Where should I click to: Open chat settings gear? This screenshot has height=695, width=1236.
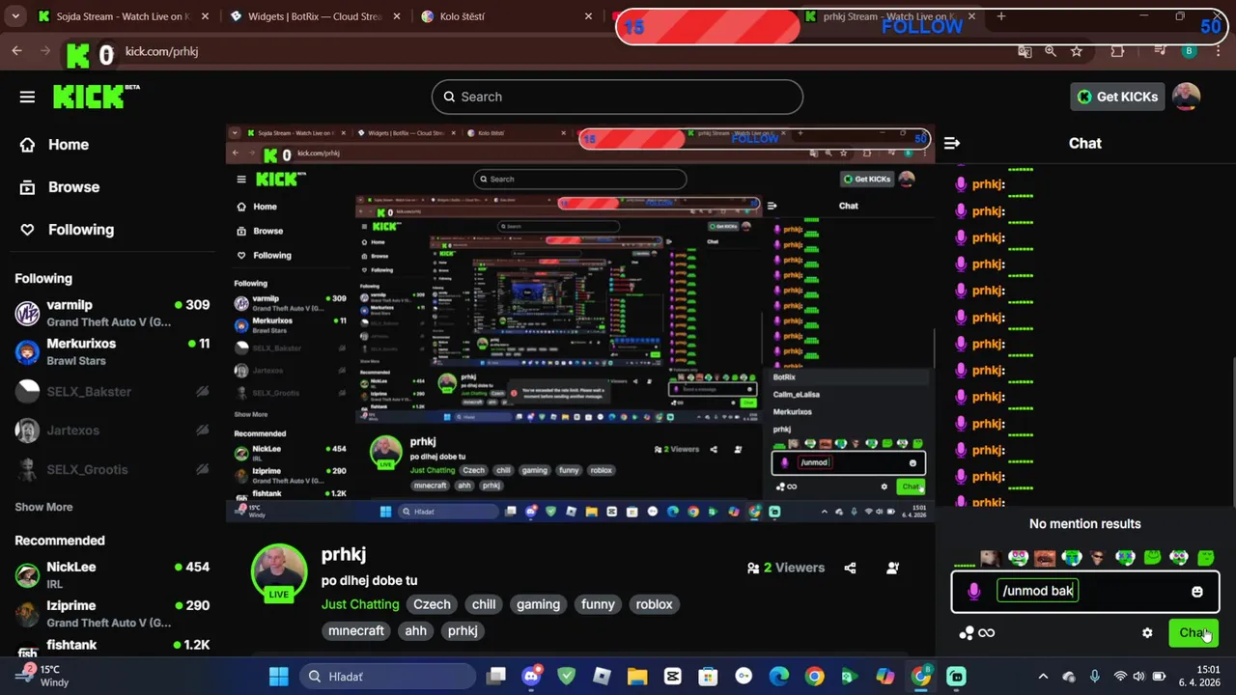pos(1147,633)
